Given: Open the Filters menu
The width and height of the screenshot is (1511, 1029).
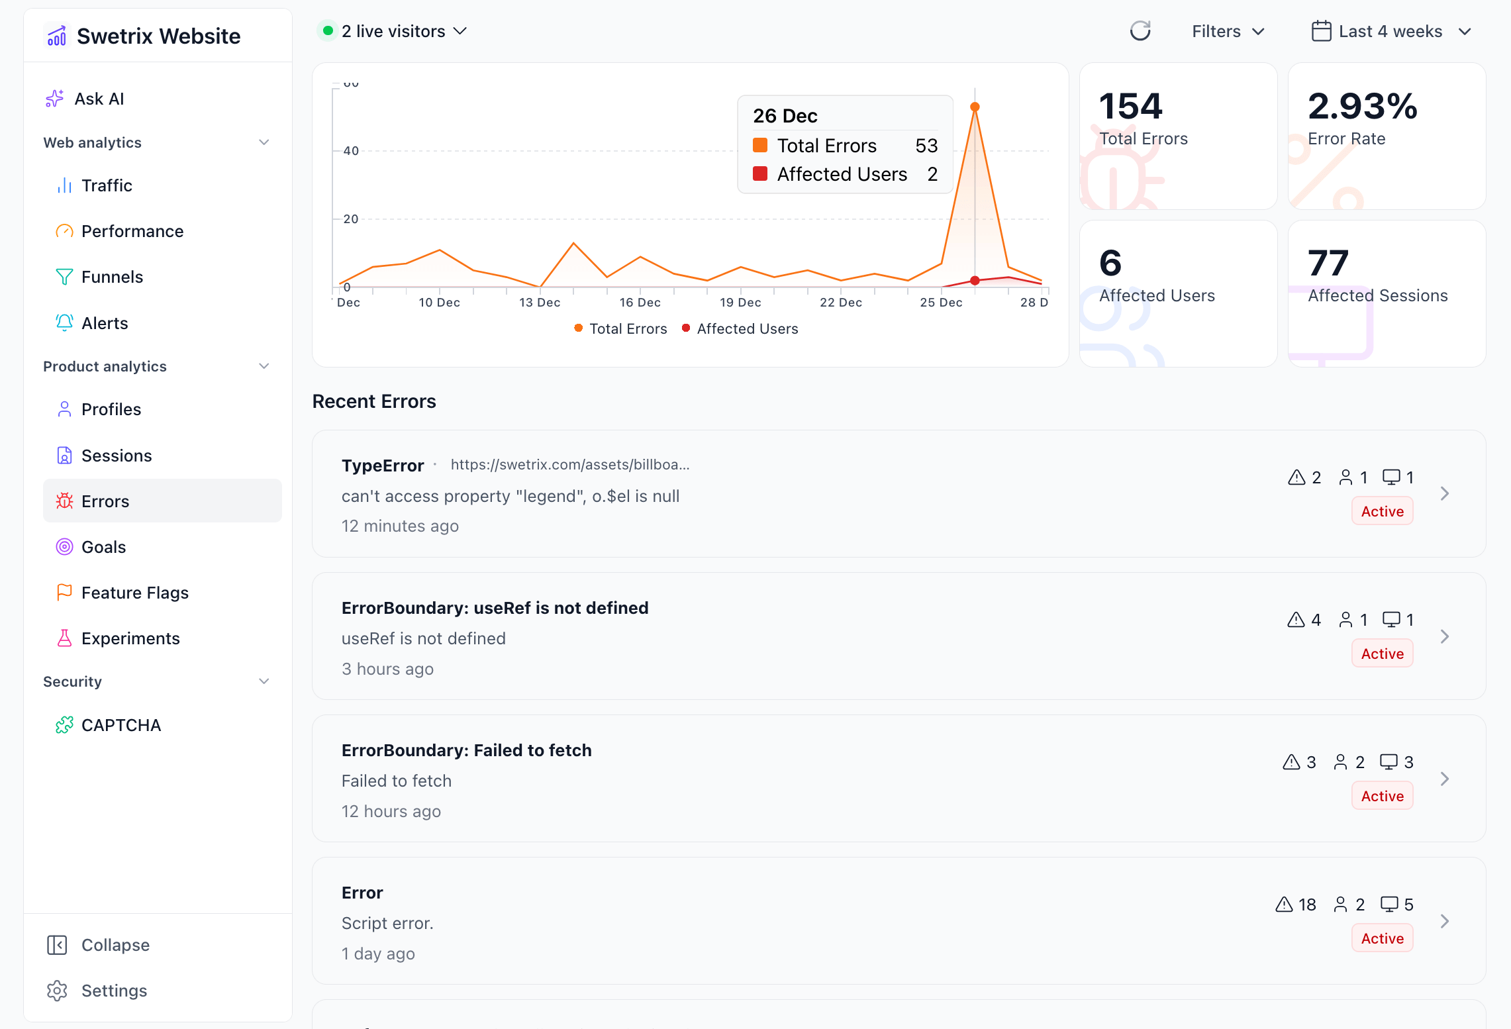Looking at the screenshot, I should [1227, 30].
